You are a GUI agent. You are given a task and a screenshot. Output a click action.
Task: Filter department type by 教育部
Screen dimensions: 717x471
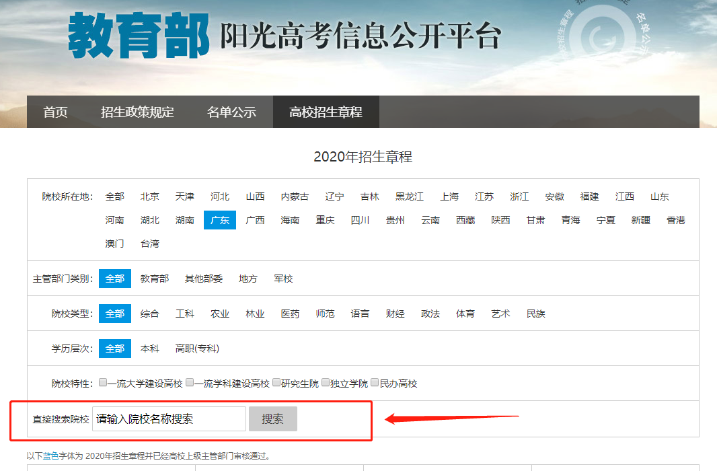click(155, 279)
